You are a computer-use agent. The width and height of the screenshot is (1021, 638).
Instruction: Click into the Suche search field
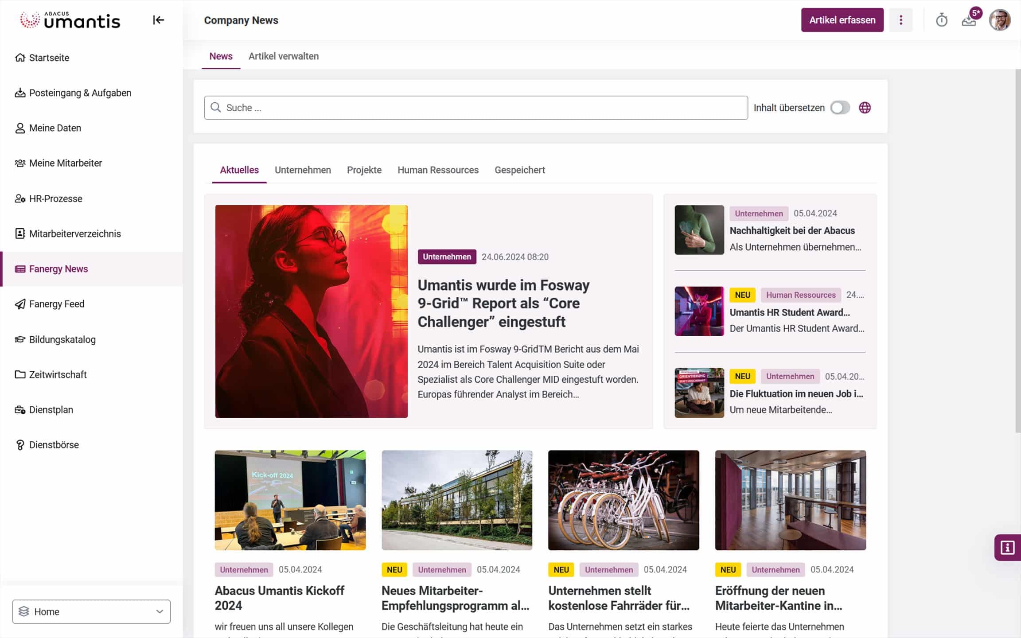(x=476, y=108)
